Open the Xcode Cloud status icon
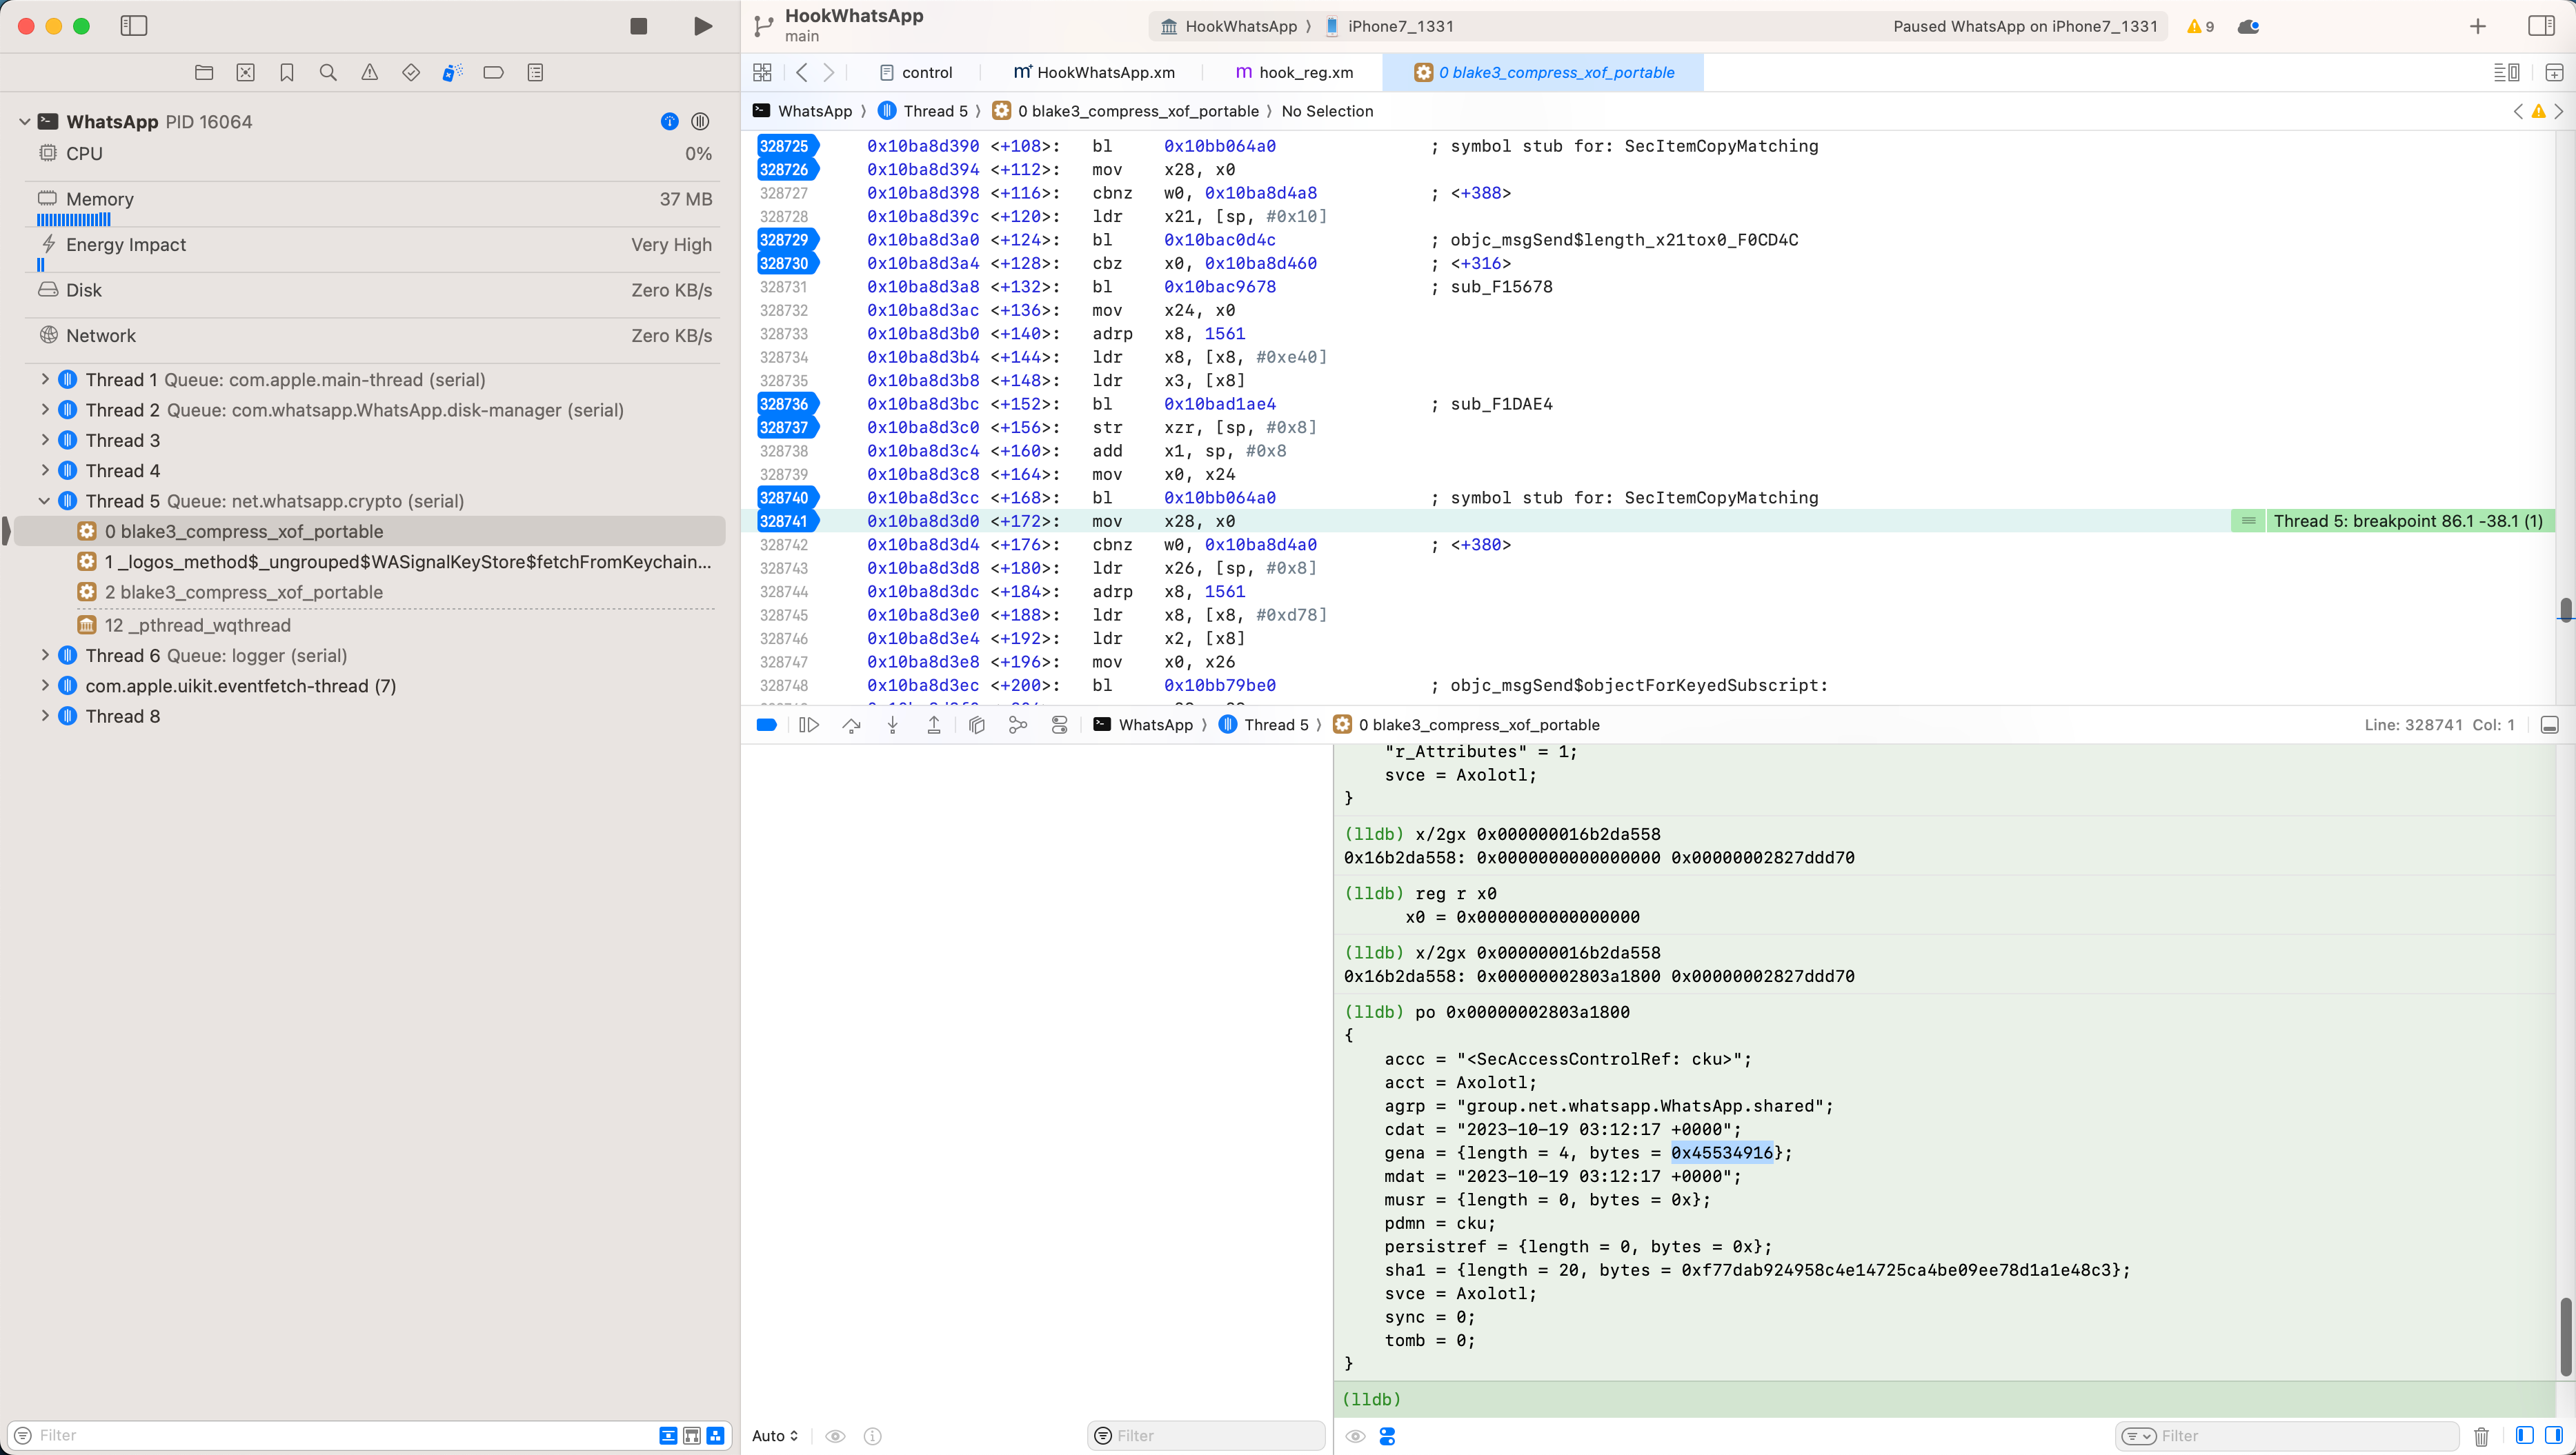The image size is (2576, 1455). tap(2249, 26)
